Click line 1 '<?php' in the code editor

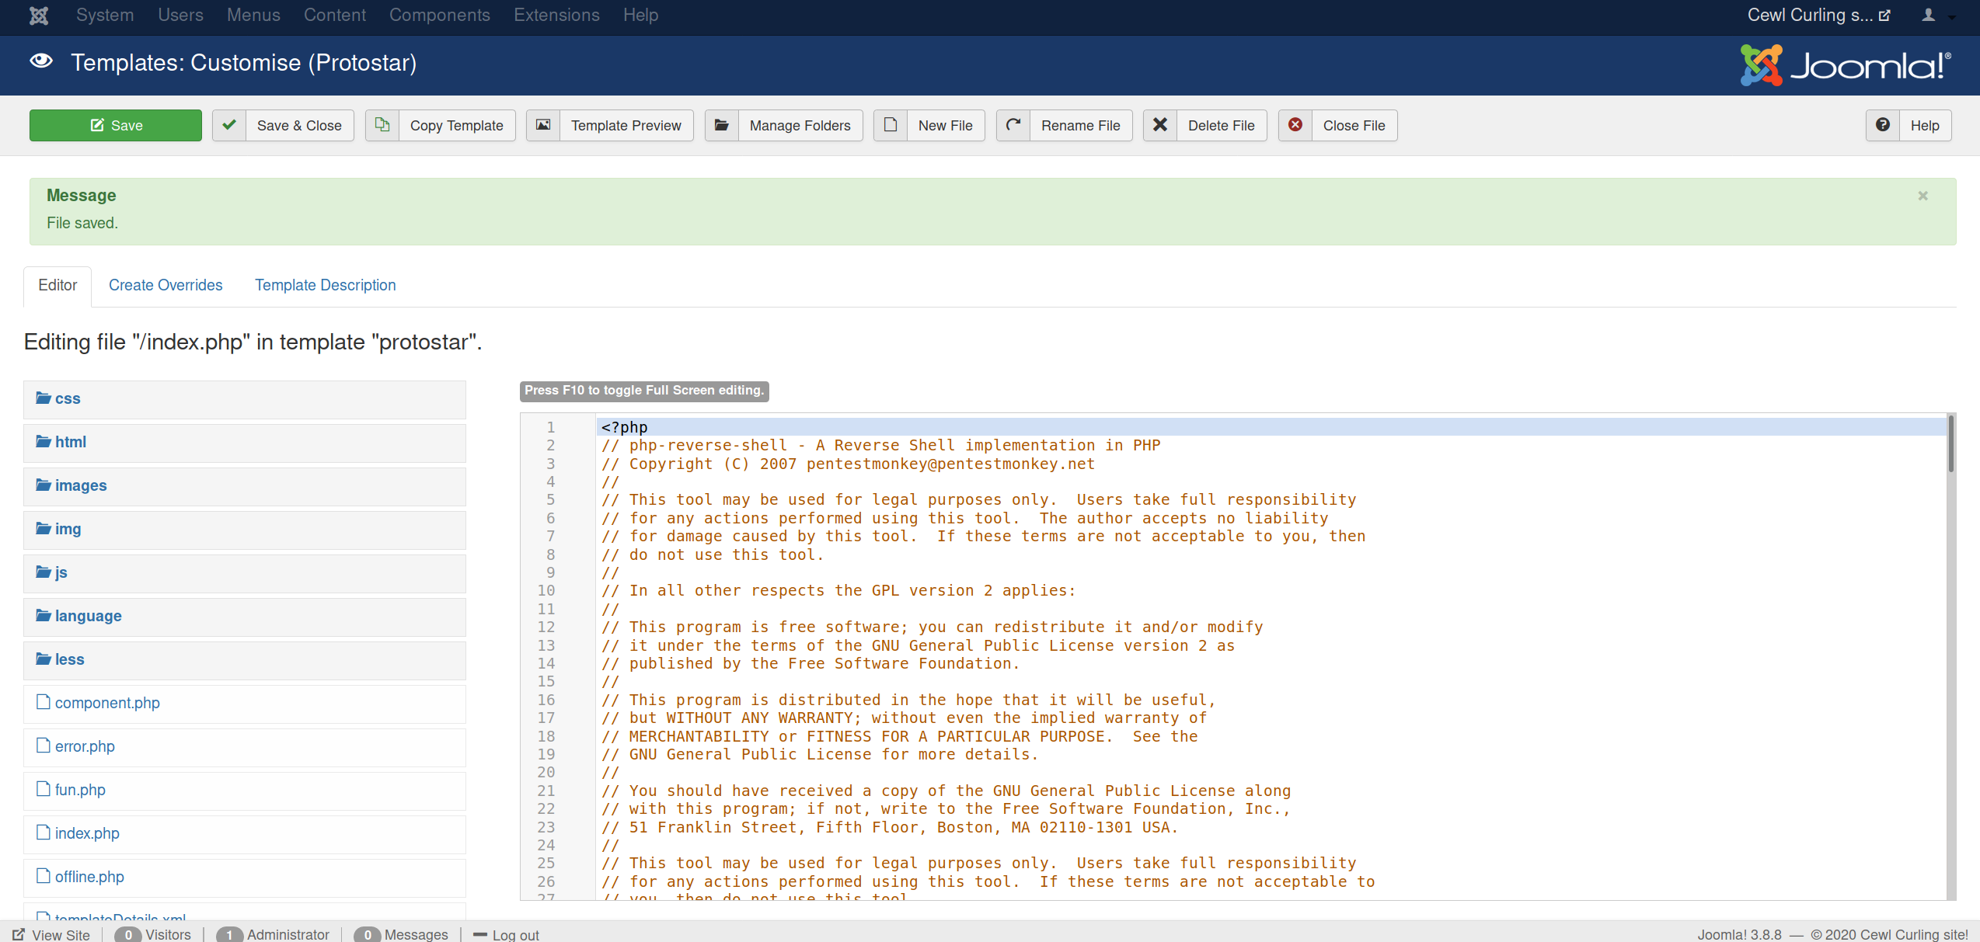(x=625, y=427)
